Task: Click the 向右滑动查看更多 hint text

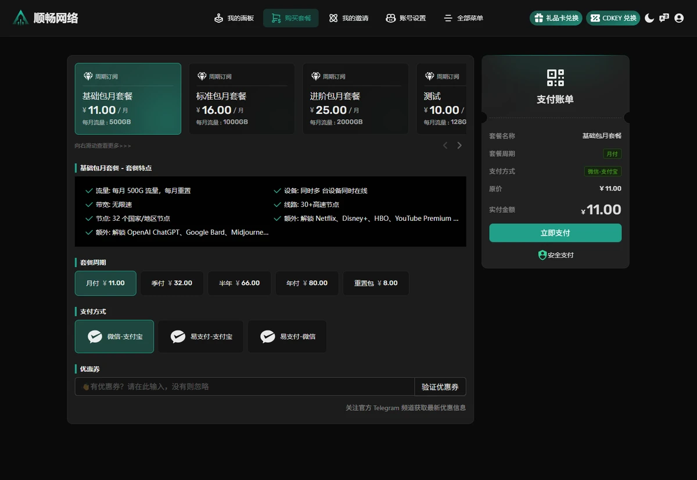Action: (x=103, y=146)
